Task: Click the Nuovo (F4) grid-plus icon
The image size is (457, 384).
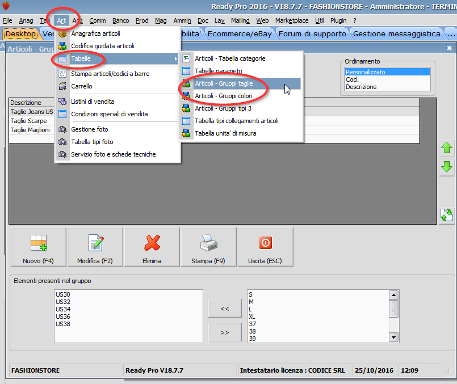Action: click(39, 243)
